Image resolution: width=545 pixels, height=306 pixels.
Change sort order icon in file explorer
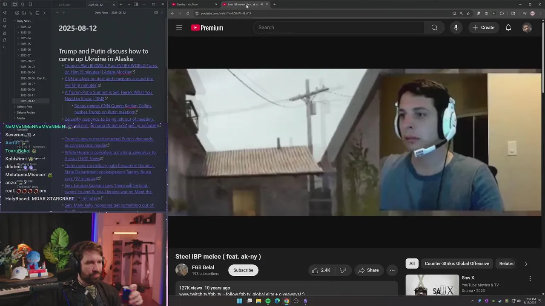pos(30,13)
